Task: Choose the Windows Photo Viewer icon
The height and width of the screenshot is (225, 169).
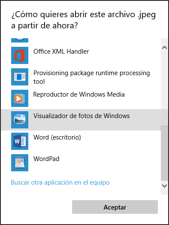Action: (x=20, y=120)
